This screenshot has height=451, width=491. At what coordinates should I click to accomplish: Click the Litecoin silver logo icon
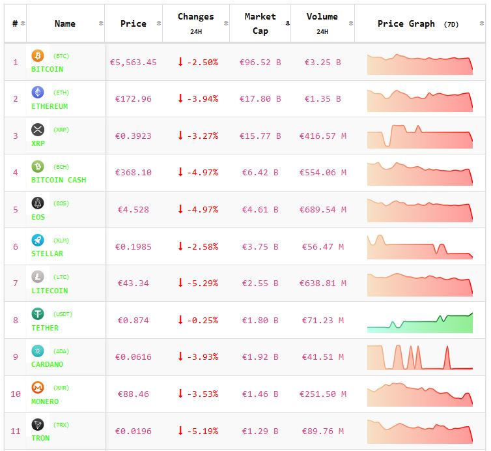pyautogui.click(x=38, y=277)
